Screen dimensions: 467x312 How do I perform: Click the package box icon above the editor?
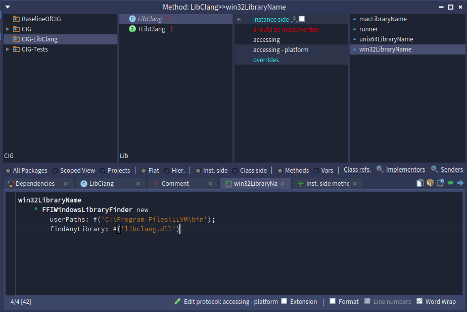[x=430, y=183]
